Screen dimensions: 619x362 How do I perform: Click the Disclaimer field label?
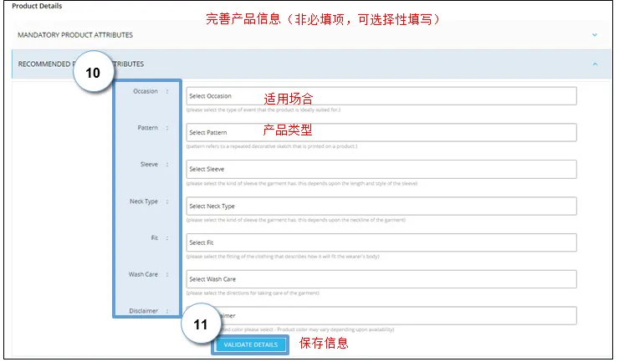tap(143, 311)
